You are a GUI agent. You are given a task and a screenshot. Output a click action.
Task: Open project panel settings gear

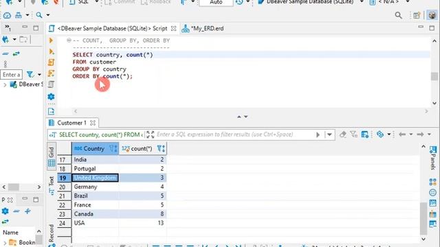5,211
